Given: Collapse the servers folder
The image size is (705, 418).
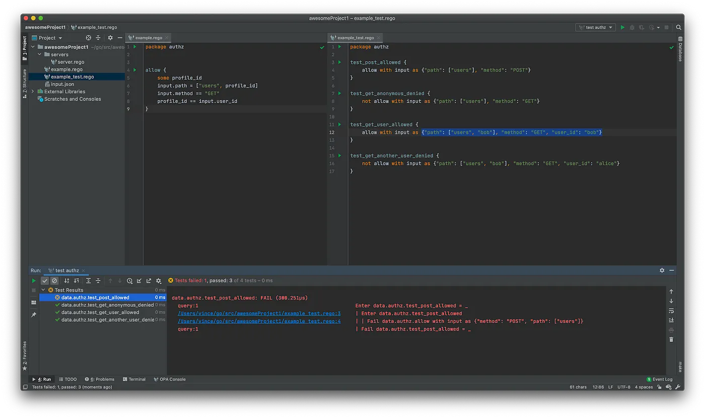Looking at the screenshot, I should 40,54.
